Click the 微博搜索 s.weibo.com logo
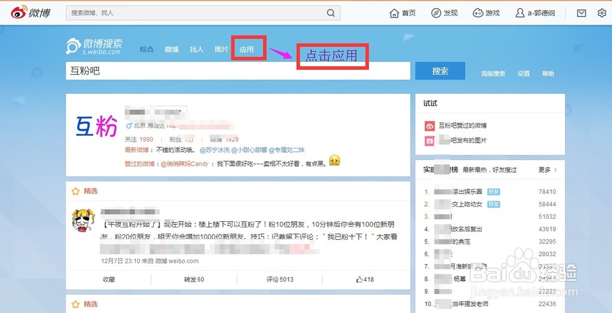This screenshot has width=612, height=313. pyautogui.click(x=94, y=46)
